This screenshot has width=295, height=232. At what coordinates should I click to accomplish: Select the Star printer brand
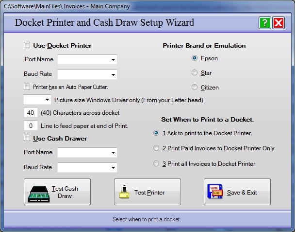pos(195,72)
